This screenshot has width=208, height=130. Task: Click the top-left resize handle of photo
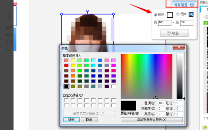[x=61, y=14]
